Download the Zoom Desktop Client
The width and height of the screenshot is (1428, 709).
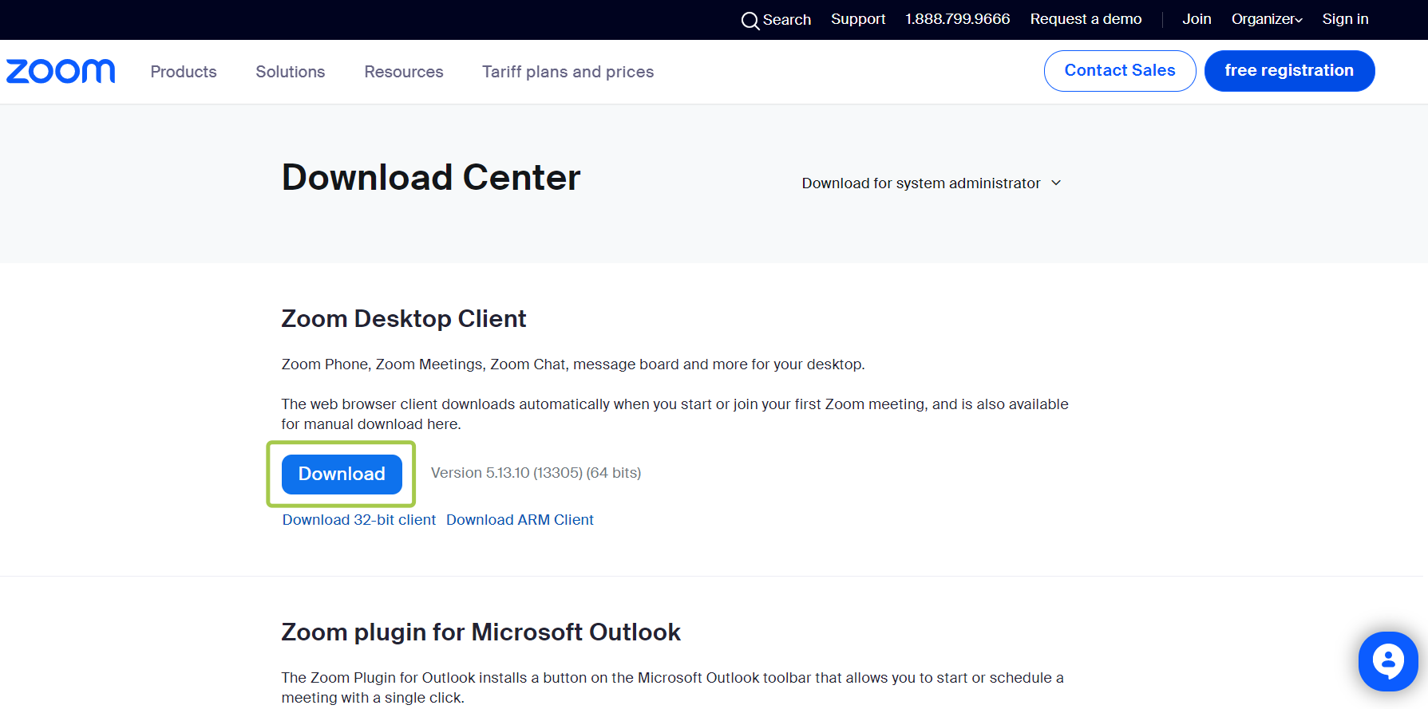click(342, 474)
